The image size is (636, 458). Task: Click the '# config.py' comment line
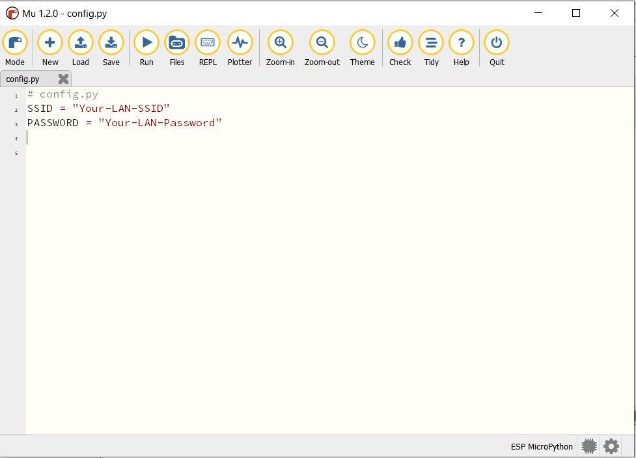(x=63, y=94)
